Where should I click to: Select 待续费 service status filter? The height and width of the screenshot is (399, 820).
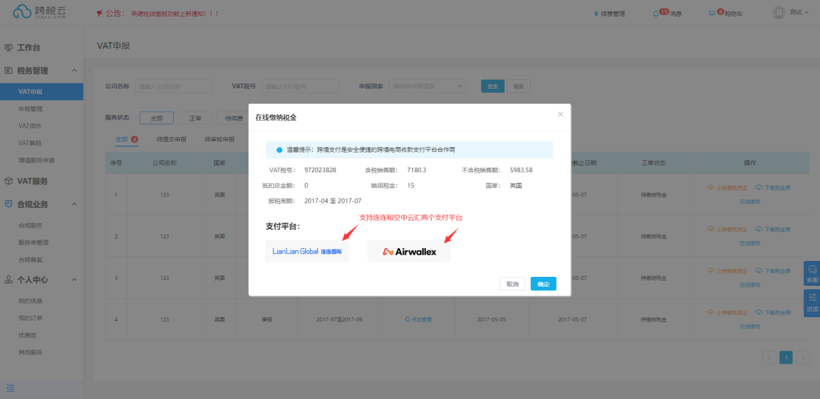(233, 118)
